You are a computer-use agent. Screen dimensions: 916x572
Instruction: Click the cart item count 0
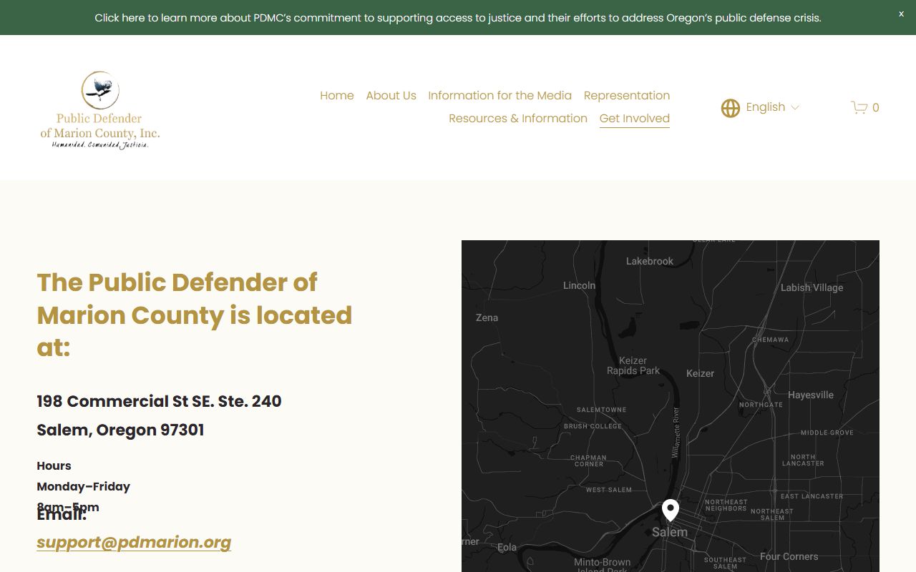pos(876,108)
